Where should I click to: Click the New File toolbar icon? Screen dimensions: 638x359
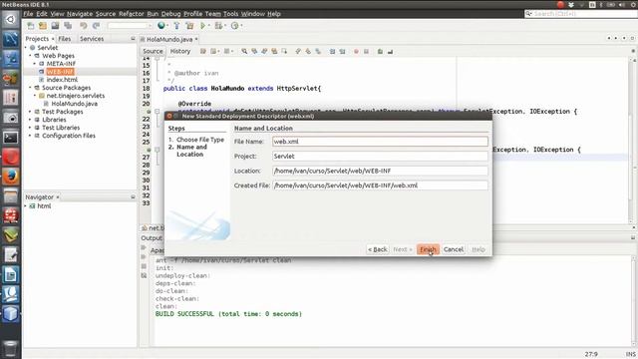tap(31, 26)
